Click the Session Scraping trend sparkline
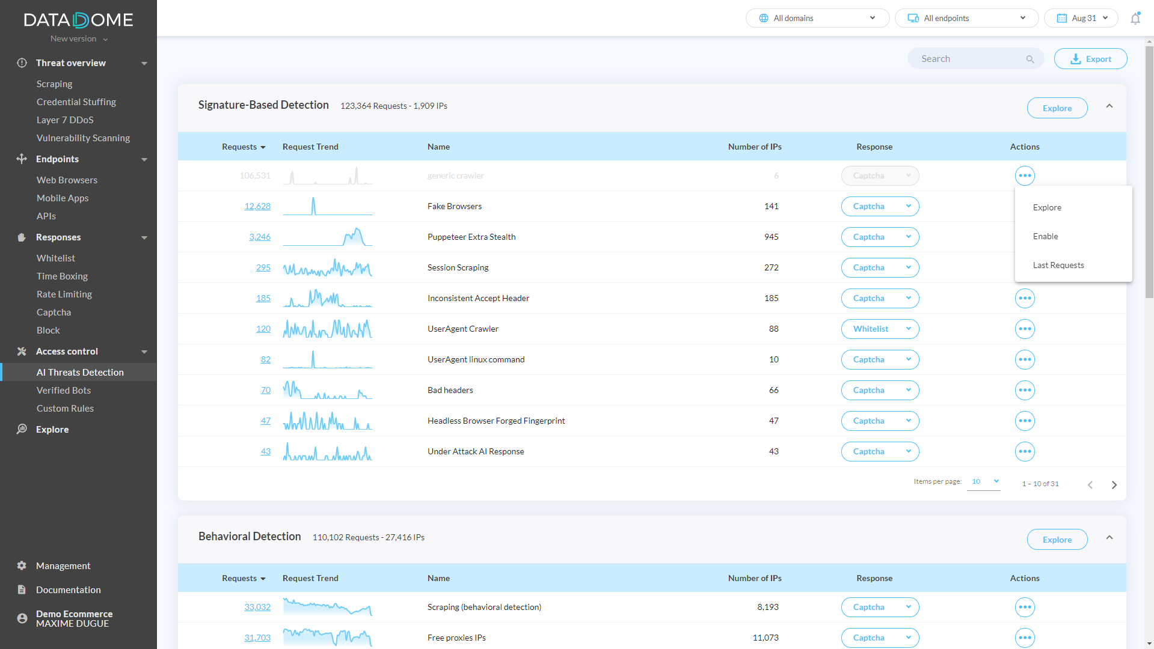 pos(328,267)
